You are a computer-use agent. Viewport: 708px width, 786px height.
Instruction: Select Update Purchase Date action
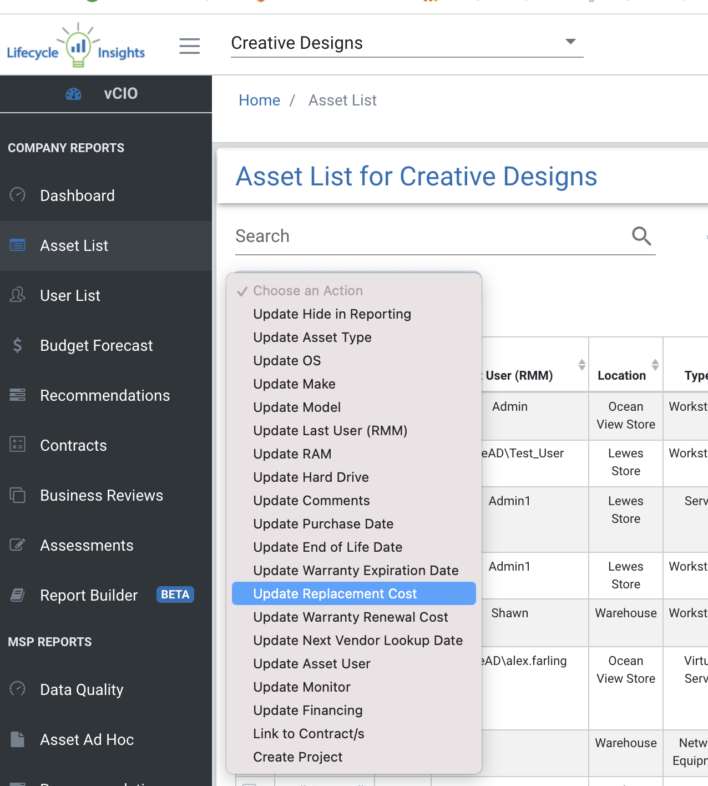pyautogui.click(x=354, y=524)
